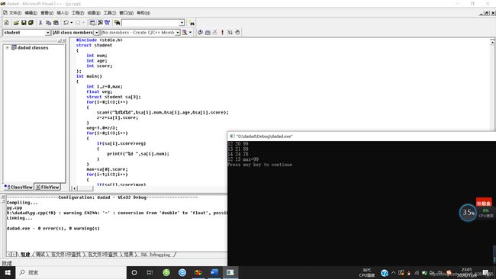Screen dimensions: 496x279
Task: Expand the dadad classes tree node
Action: (8, 48)
